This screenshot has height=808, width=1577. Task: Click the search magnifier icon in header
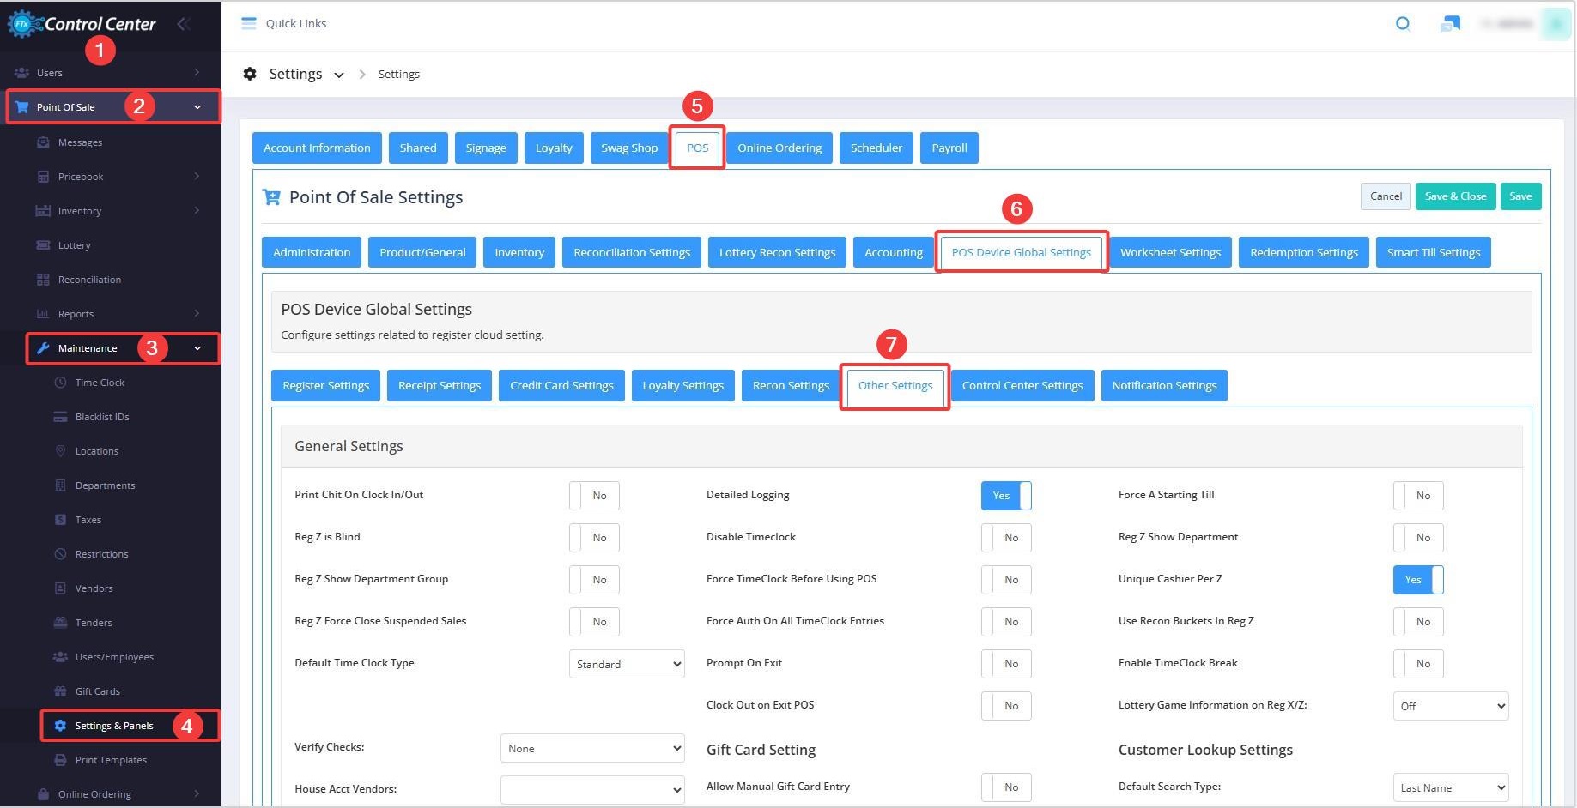[1403, 24]
